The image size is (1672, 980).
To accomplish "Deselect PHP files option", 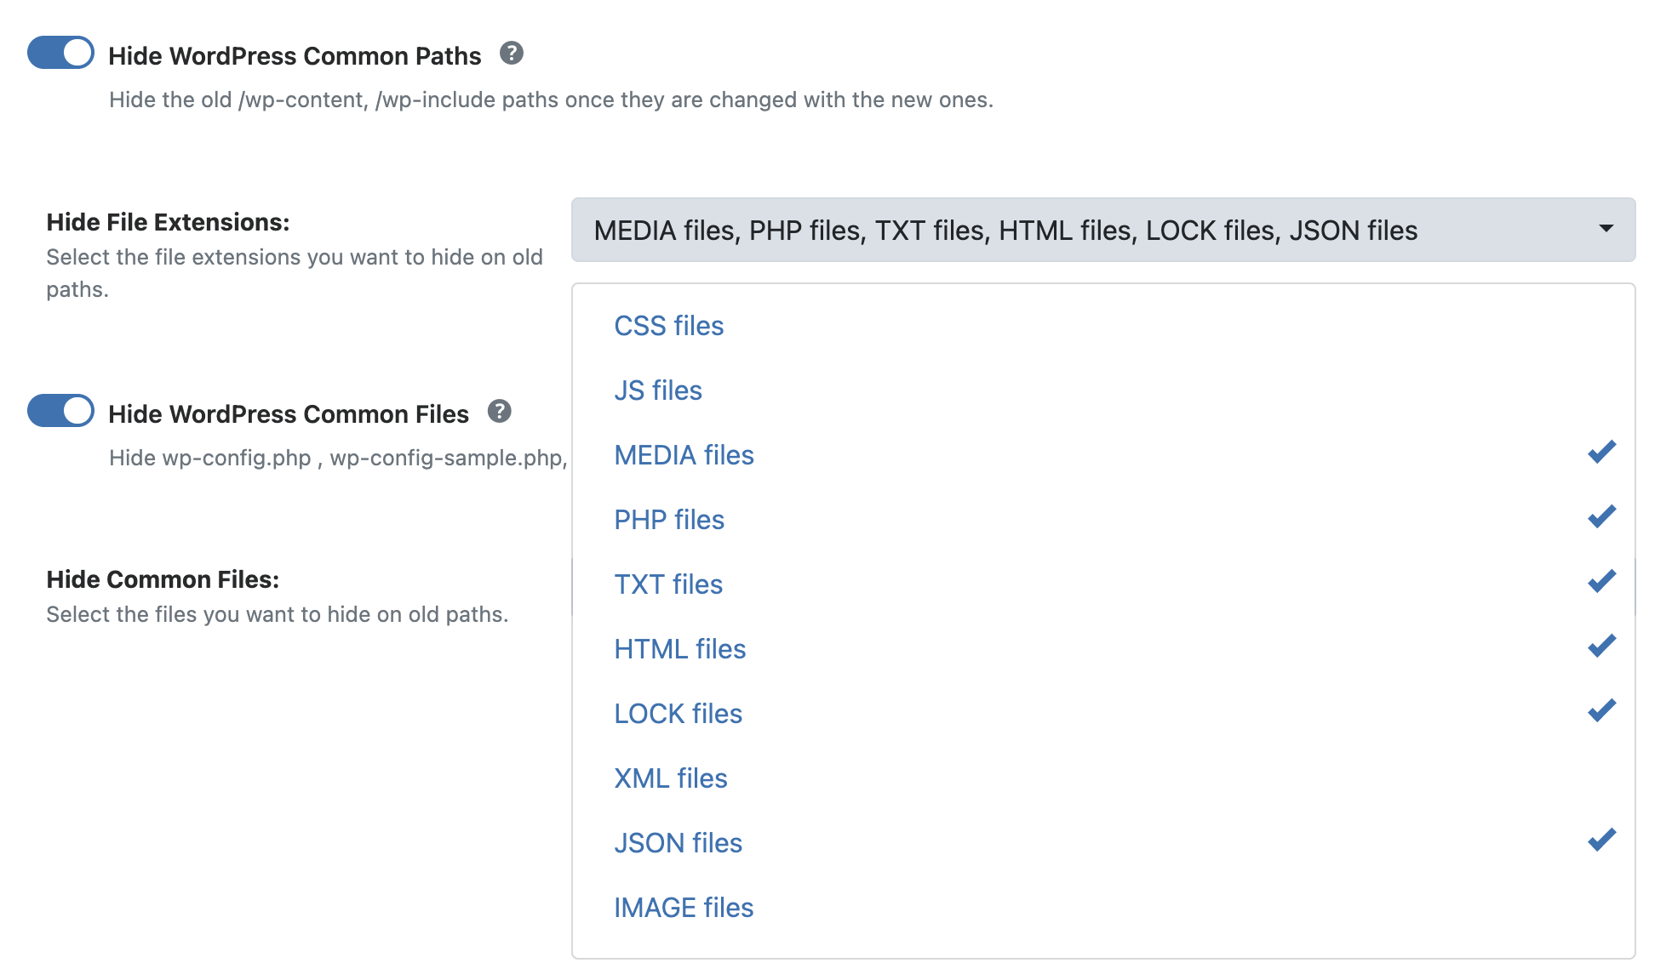I will [x=669, y=519].
